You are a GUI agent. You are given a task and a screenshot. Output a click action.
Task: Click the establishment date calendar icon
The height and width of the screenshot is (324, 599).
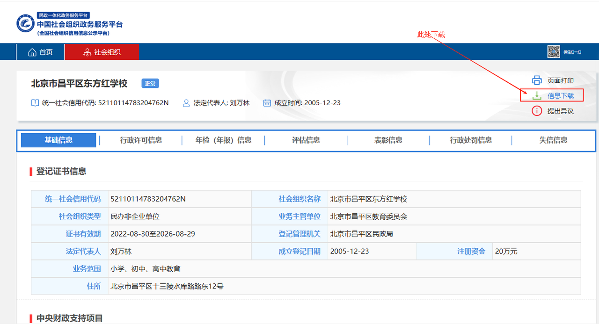coord(267,103)
